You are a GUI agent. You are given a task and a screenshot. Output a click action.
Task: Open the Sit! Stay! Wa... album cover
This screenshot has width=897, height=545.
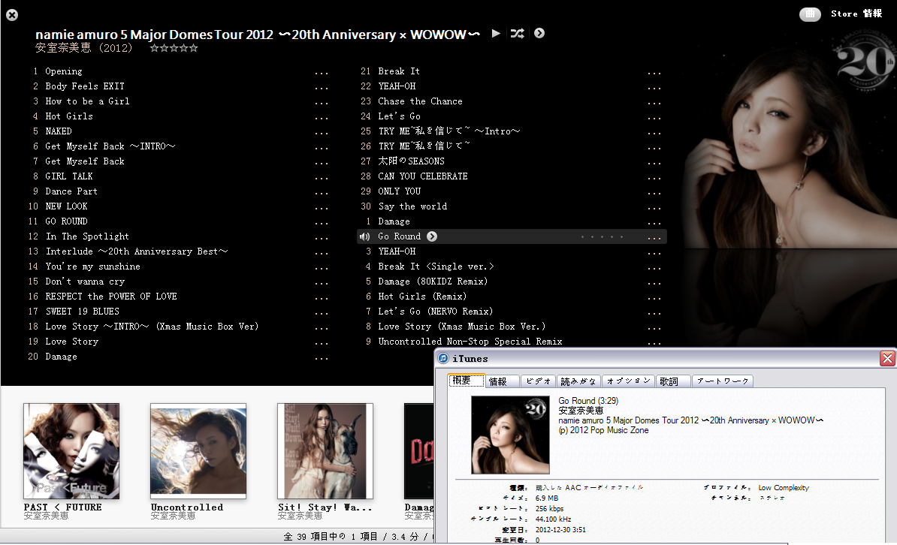[325, 451]
